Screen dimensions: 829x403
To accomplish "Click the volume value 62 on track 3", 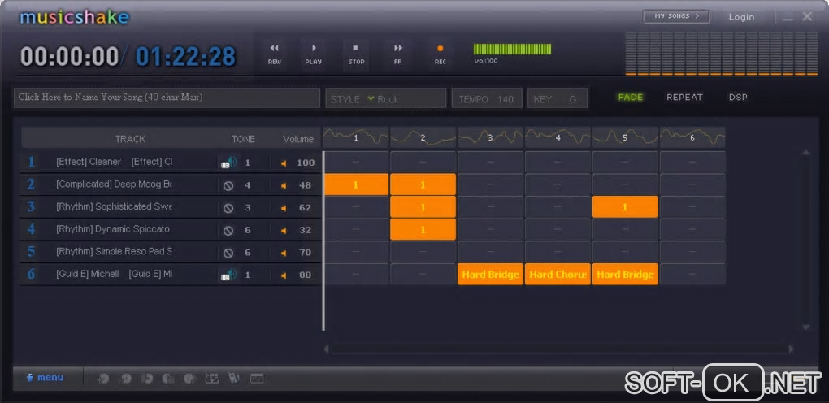I will click(305, 208).
